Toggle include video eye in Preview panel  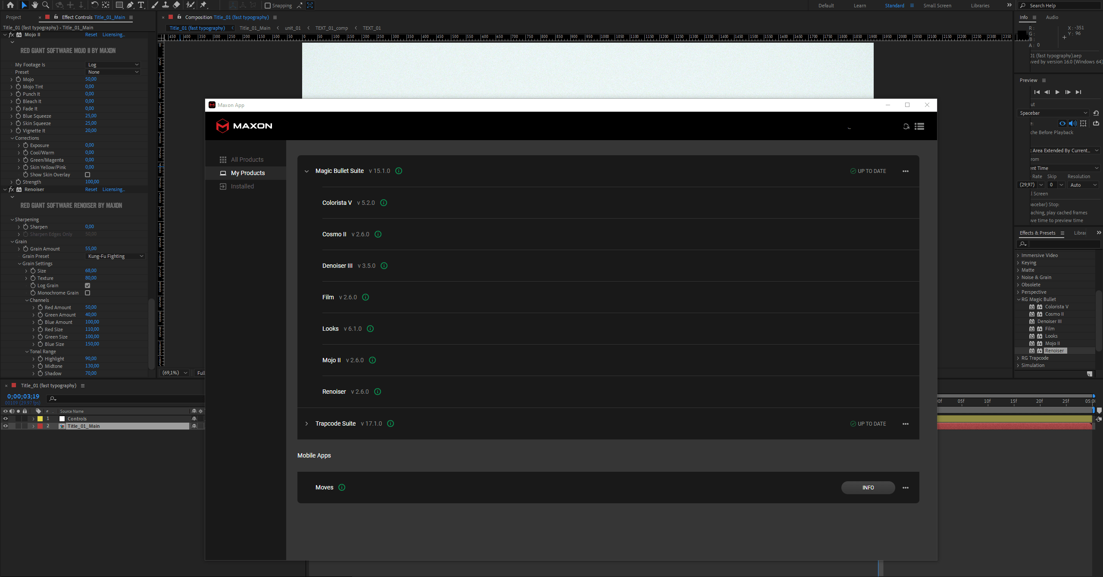pos(1062,123)
